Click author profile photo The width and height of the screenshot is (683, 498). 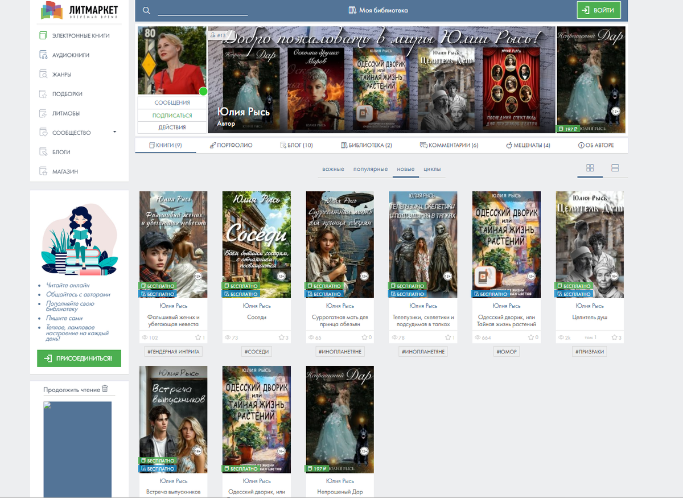[x=172, y=60]
